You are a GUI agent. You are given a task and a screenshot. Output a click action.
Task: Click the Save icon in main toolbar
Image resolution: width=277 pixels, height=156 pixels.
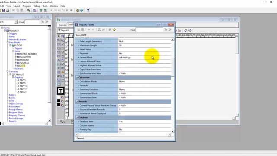pyautogui.click(x=3, y=10)
